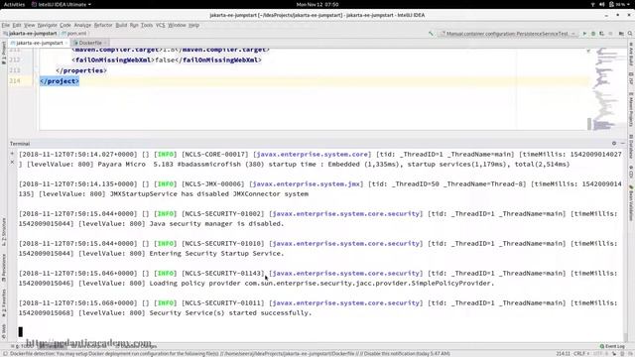Close the Dockerfile editor tab
The height and width of the screenshot is (357, 635).
pyautogui.click(x=105, y=43)
